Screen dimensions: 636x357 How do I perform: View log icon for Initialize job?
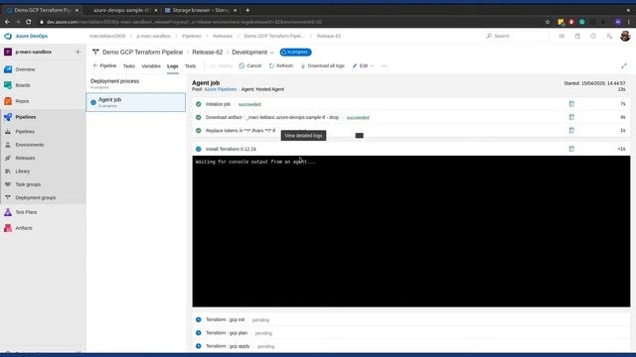[x=571, y=104]
